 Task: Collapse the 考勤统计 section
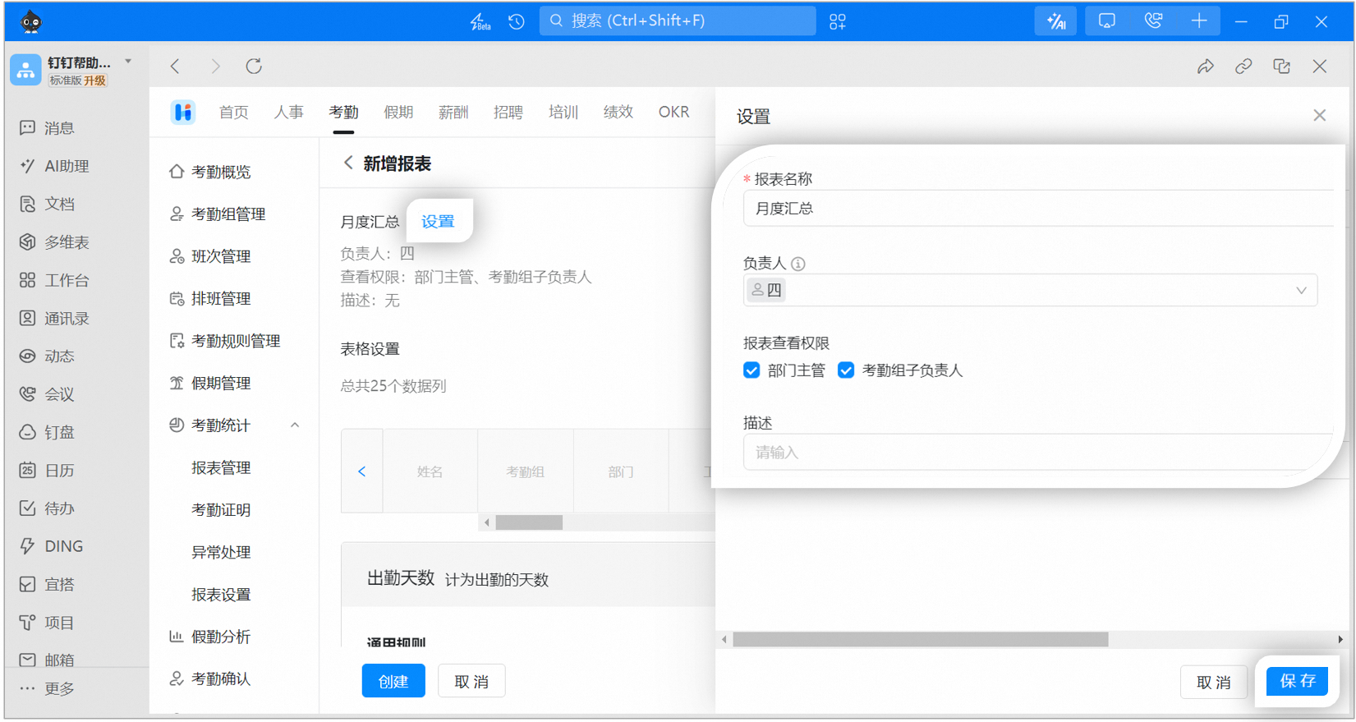click(x=295, y=425)
